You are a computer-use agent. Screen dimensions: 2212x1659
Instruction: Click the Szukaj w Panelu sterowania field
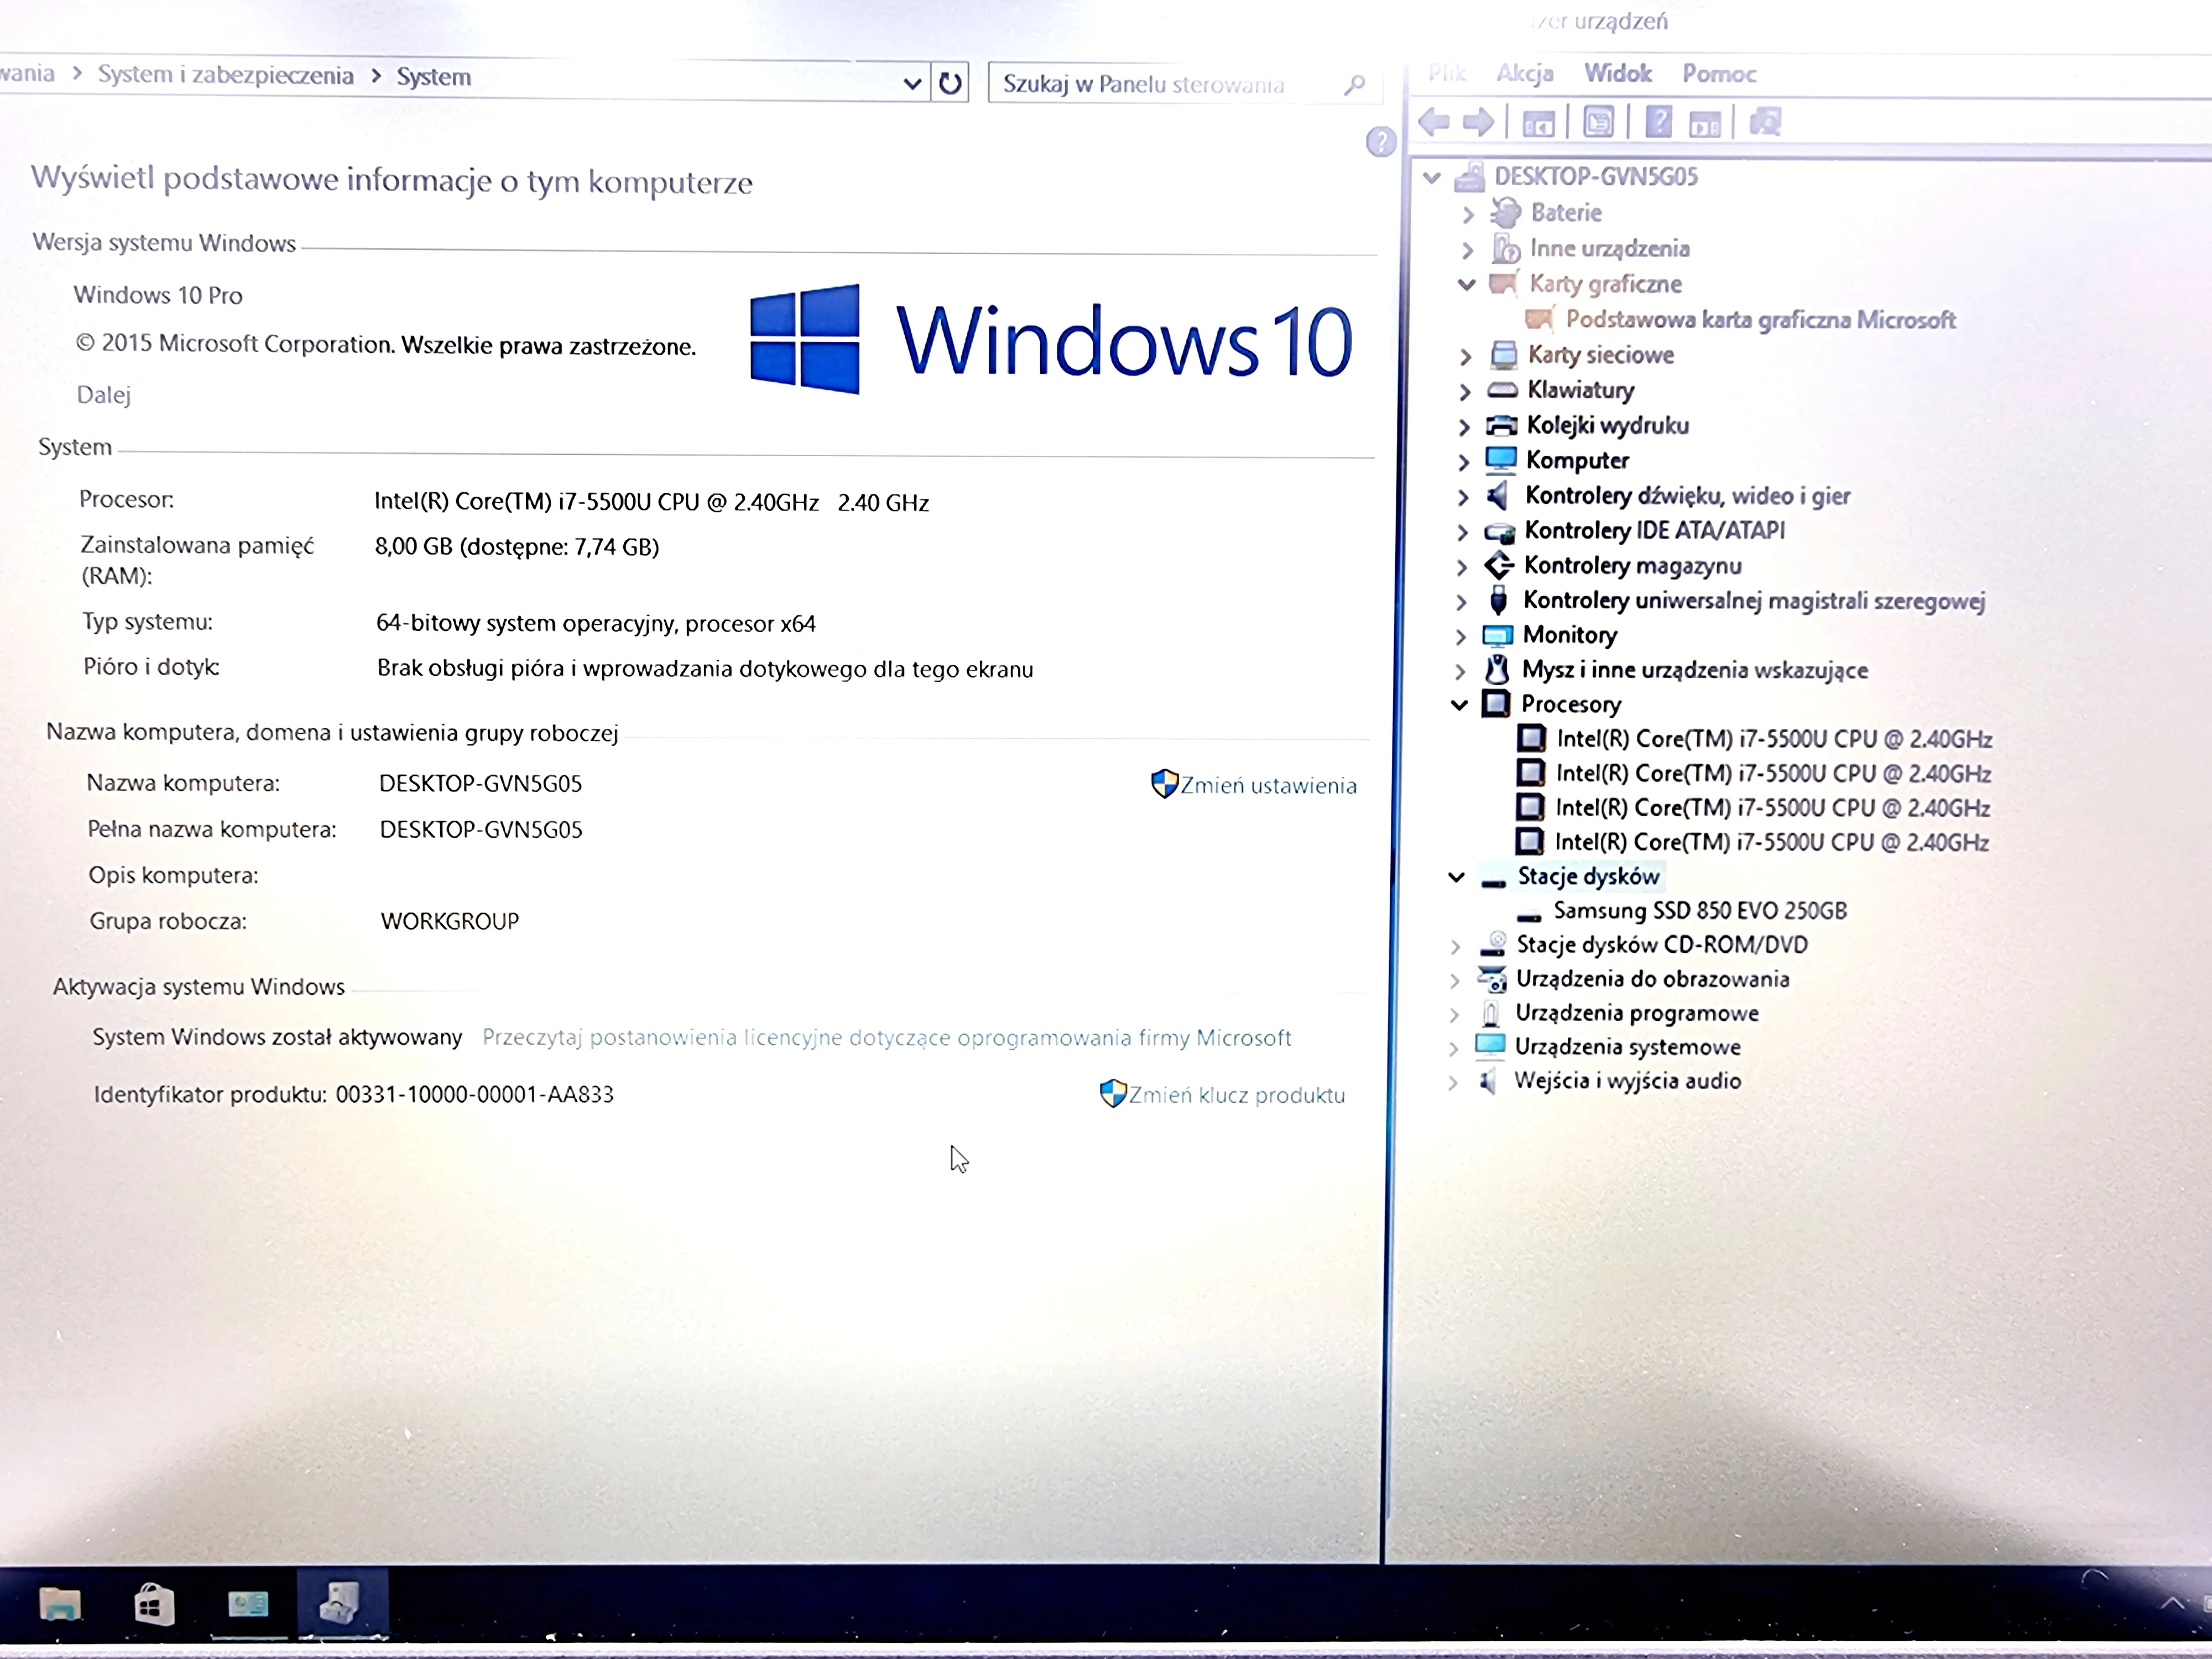click(x=1185, y=84)
